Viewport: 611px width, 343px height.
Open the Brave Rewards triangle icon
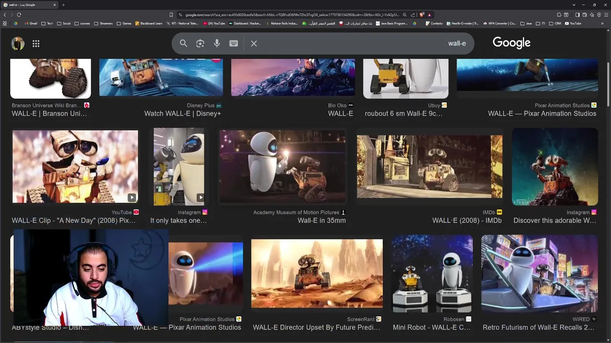coord(430,15)
